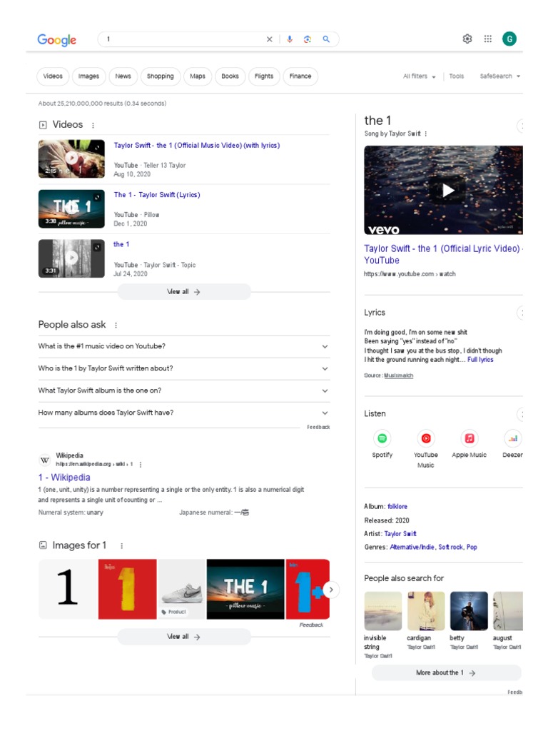This screenshot has height=731, width=548.
Task: Open the cardigan song card
Action: [x=425, y=620]
